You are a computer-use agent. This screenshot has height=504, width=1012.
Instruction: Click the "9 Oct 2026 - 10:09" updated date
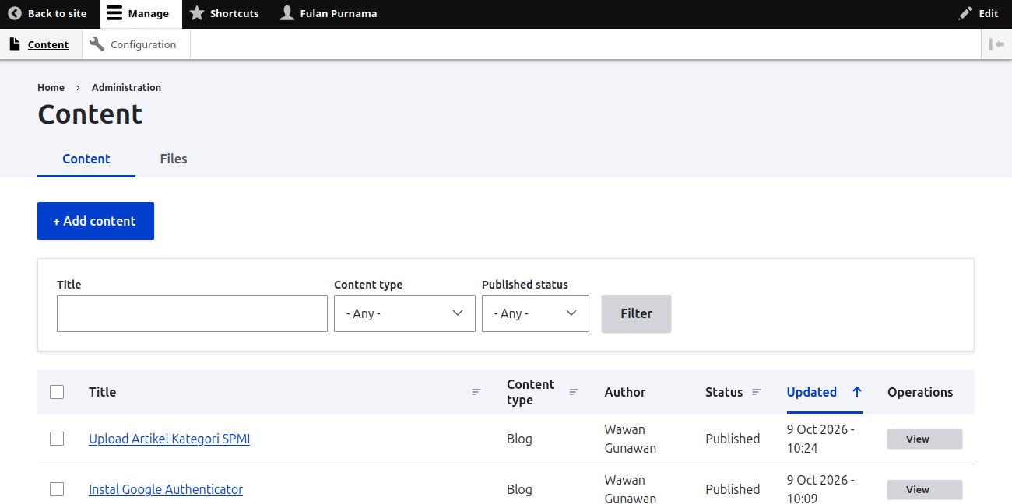[820, 489]
